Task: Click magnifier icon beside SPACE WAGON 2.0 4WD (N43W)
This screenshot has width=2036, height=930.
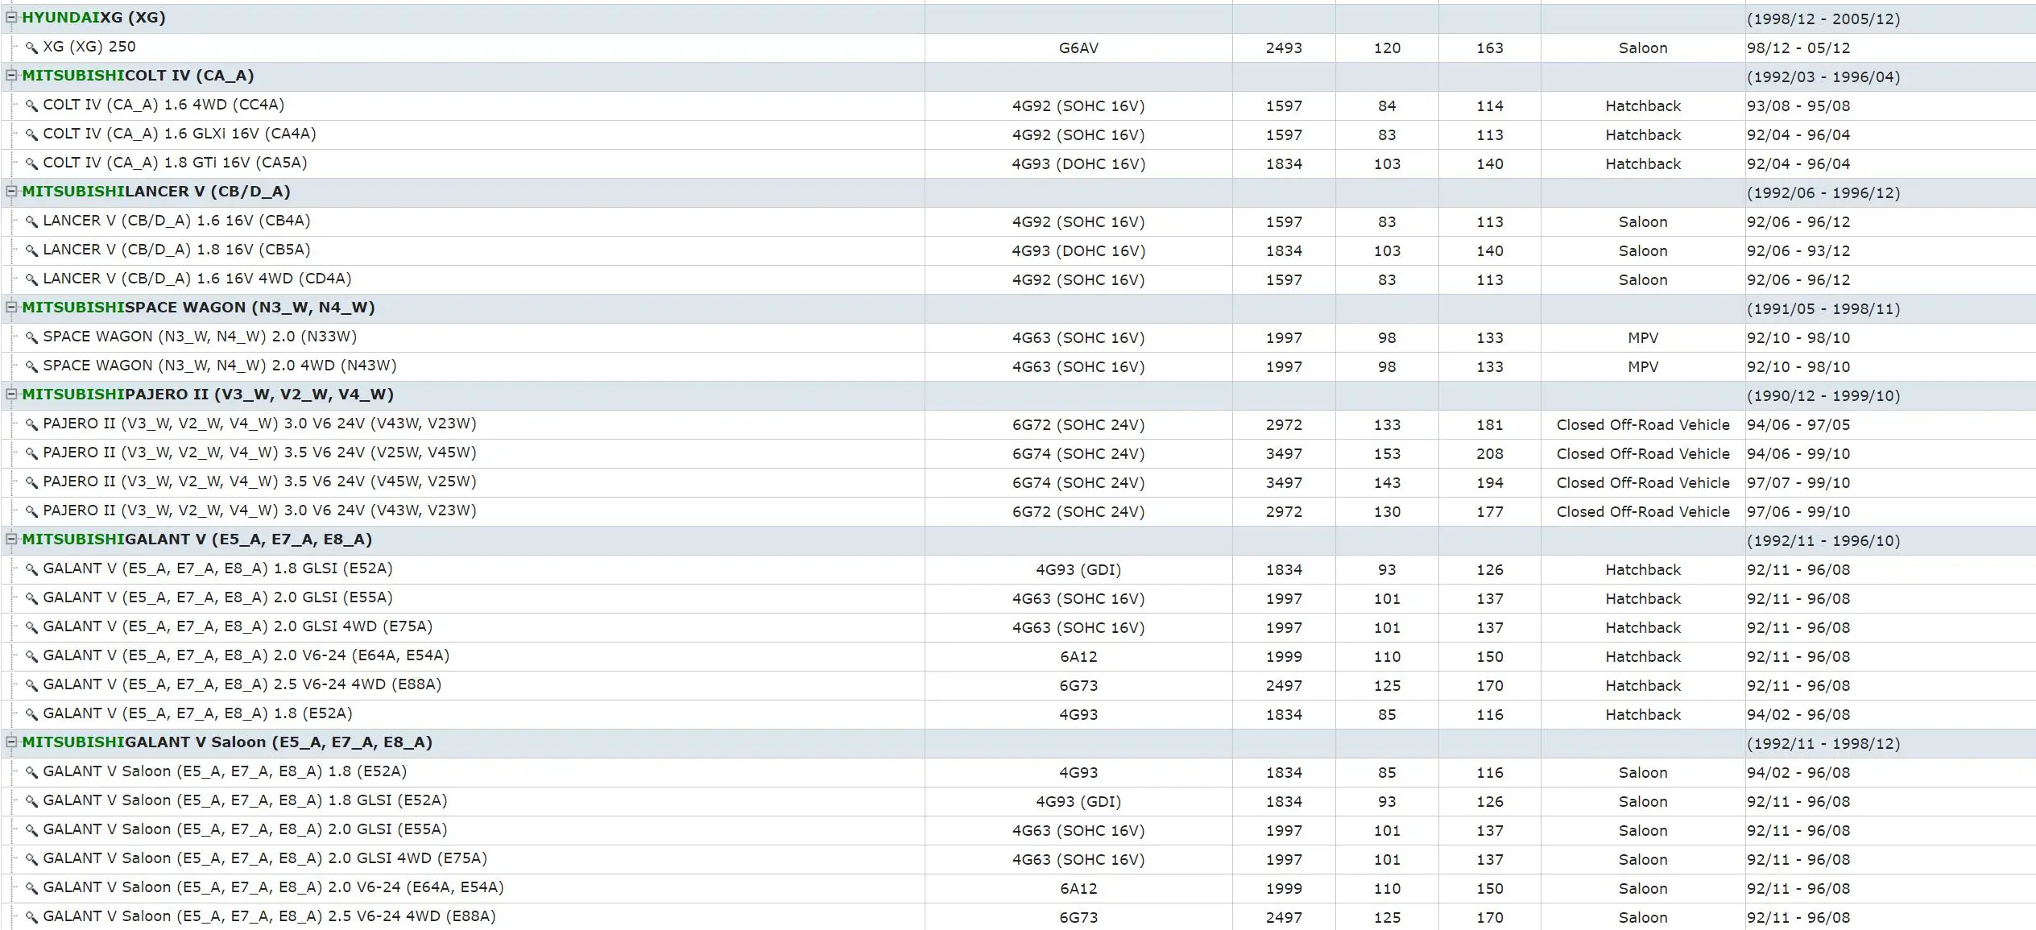Action: (x=31, y=366)
